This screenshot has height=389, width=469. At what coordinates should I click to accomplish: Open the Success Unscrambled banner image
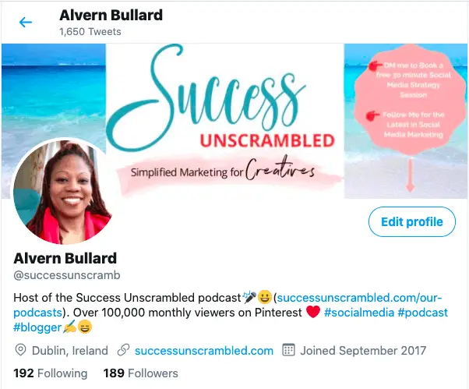point(235,121)
